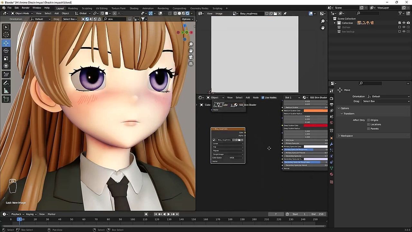The width and height of the screenshot is (412, 232).
Task: Click the Medium Scatter Color swatch
Action: click(x=315, y=111)
